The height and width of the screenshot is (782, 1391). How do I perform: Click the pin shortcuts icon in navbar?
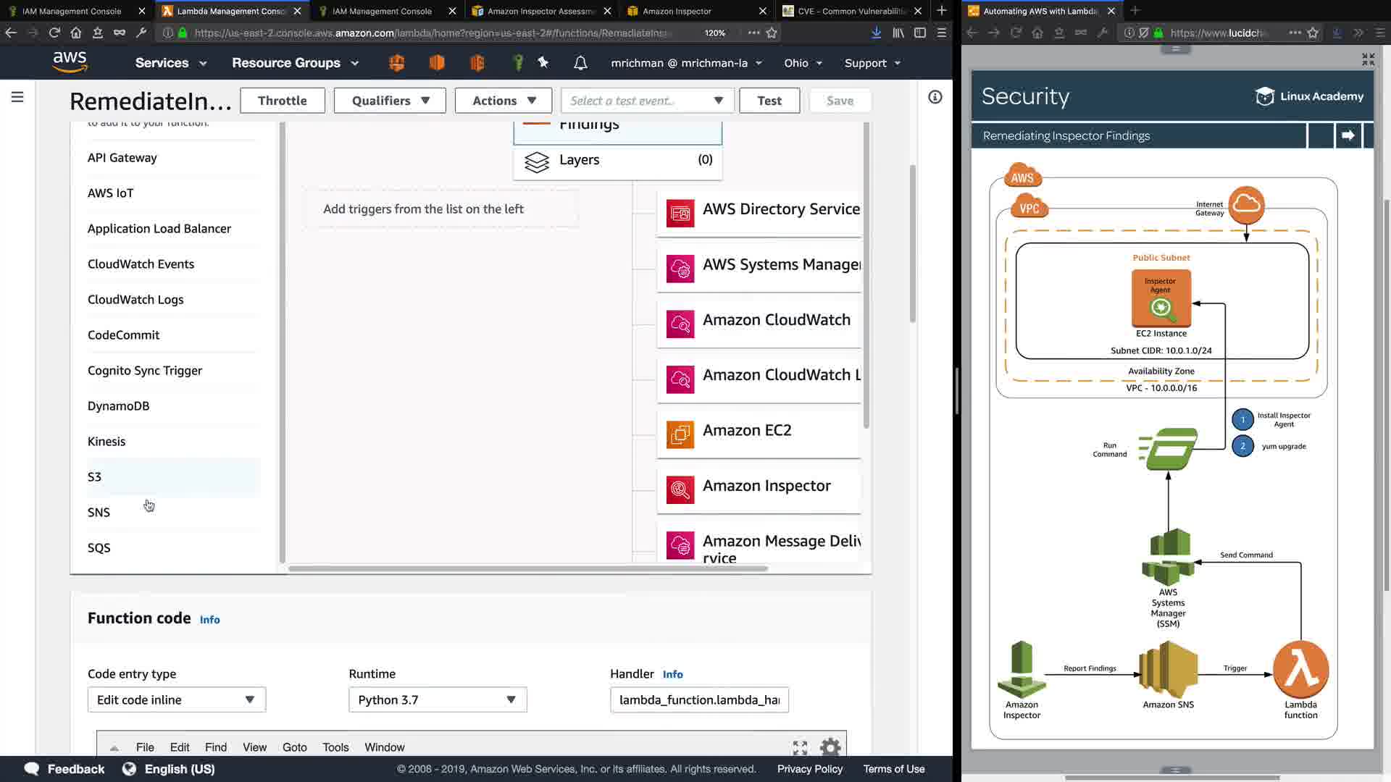click(x=543, y=63)
